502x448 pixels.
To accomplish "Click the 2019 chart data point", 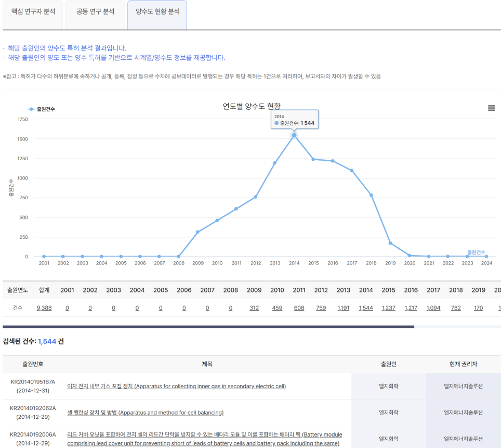I will tap(390, 243).
